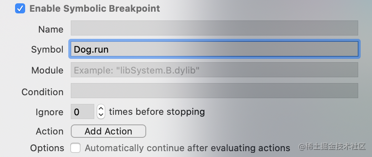Click the Ignore count field showing 0

click(x=83, y=111)
